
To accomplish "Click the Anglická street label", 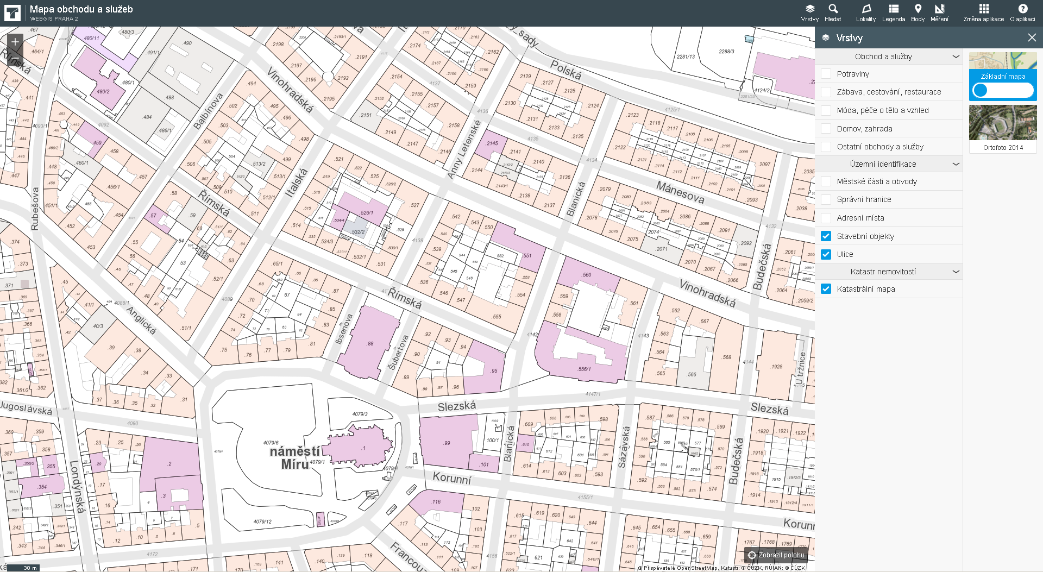I will tap(141, 320).
